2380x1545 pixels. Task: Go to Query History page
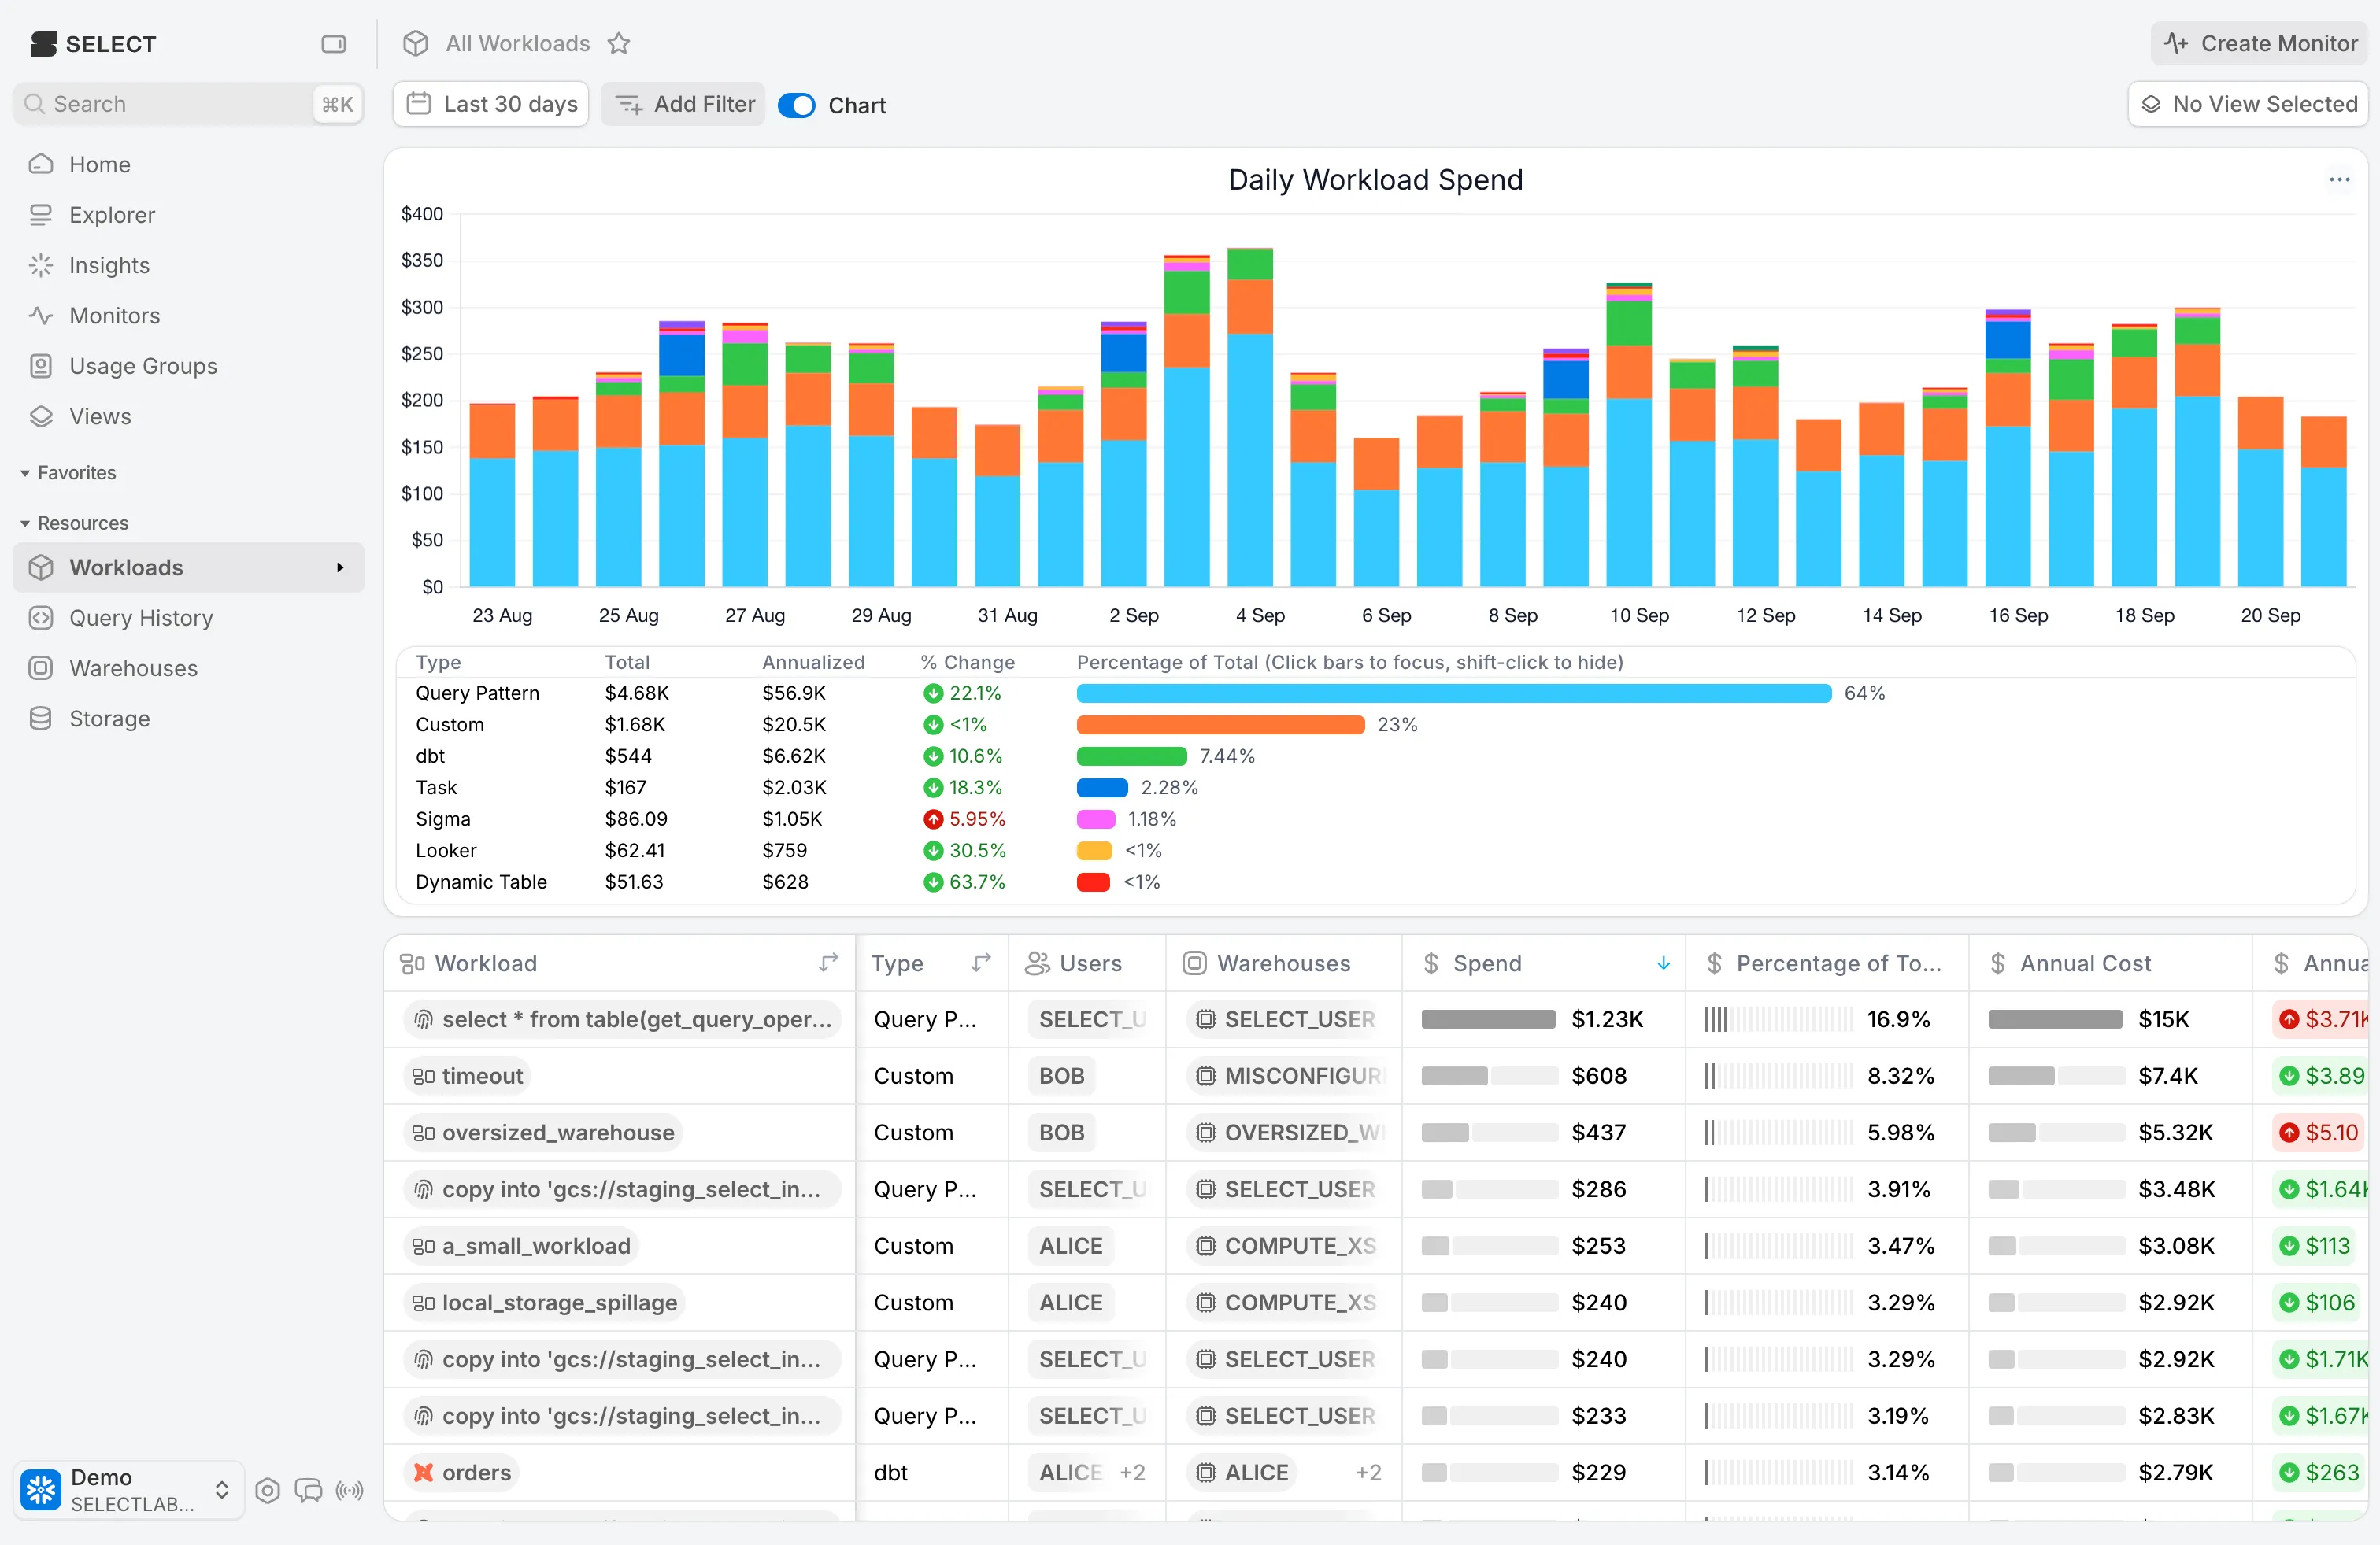pos(141,618)
